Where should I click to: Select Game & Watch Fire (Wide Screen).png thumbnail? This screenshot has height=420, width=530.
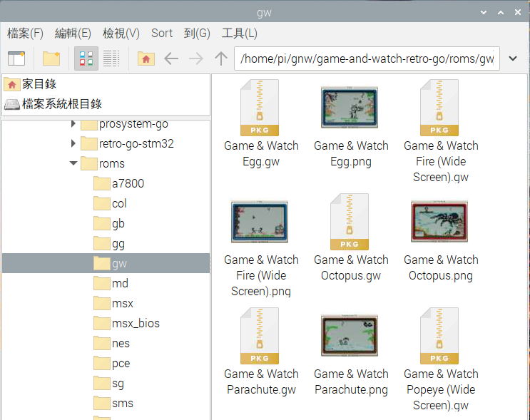click(x=260, y=222)
